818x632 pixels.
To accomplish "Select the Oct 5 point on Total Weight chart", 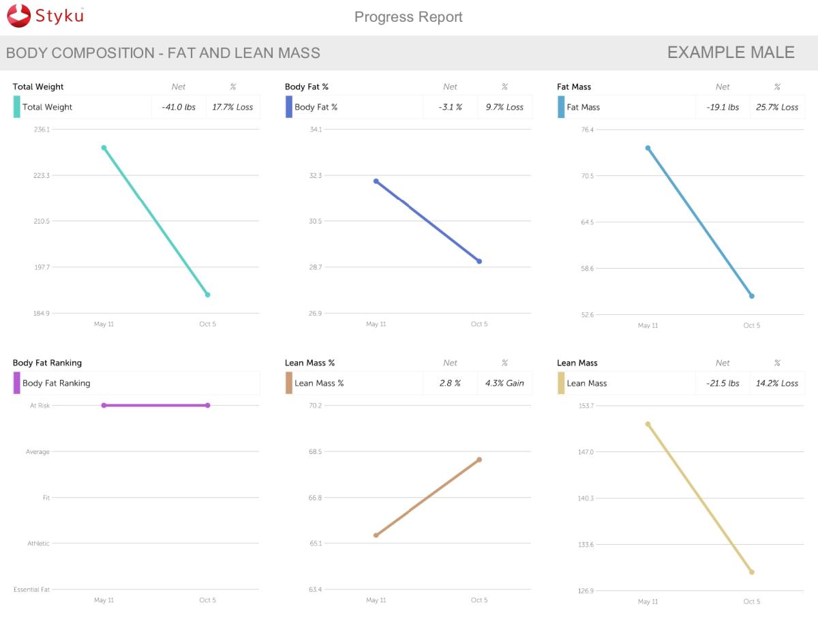I will click(x=207, y=295).
